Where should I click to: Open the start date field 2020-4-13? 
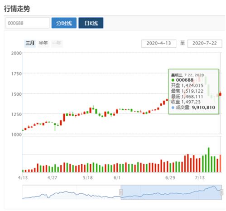click(159, 44)
